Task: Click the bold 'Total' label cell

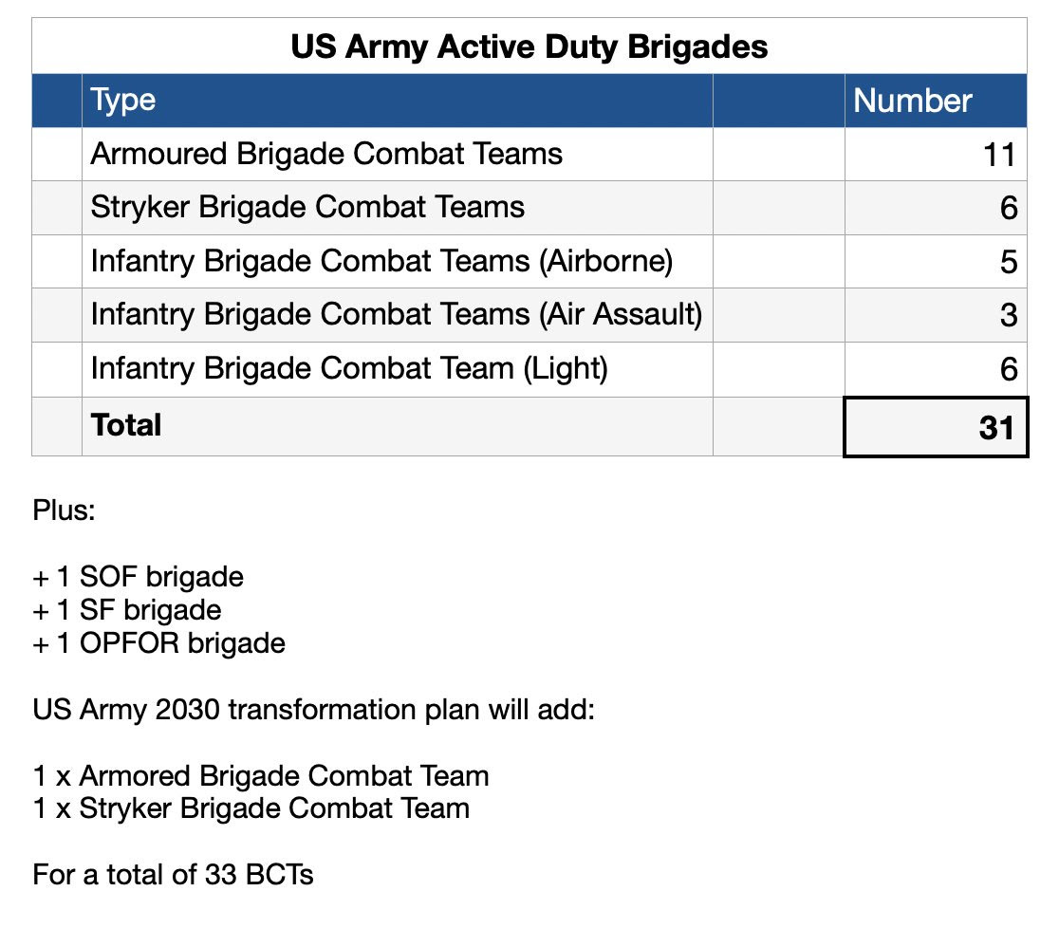Action: [397, 426]
